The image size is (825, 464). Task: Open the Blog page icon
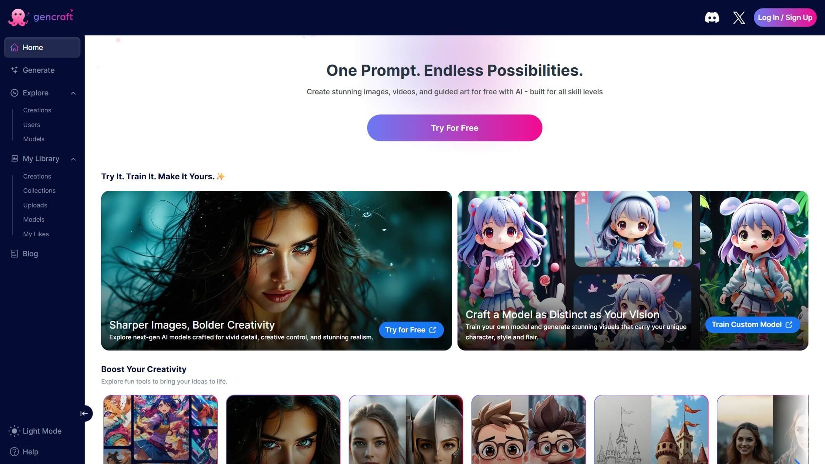pos(14,254)
